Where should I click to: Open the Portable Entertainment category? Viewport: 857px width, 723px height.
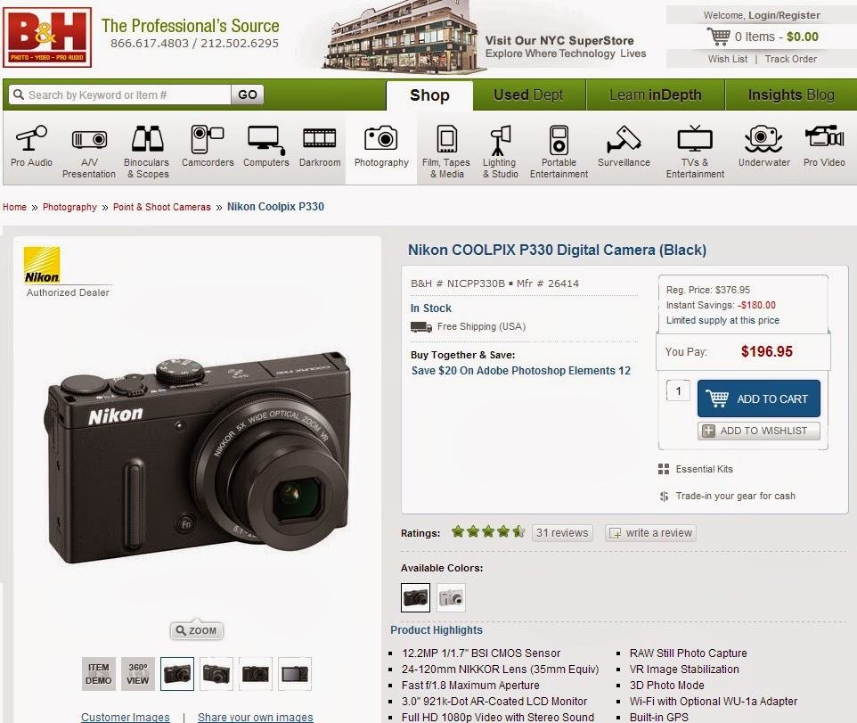tap(559, 152)
